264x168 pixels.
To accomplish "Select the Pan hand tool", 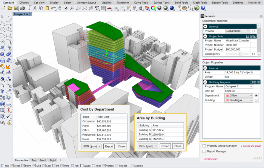I will 60,8.
